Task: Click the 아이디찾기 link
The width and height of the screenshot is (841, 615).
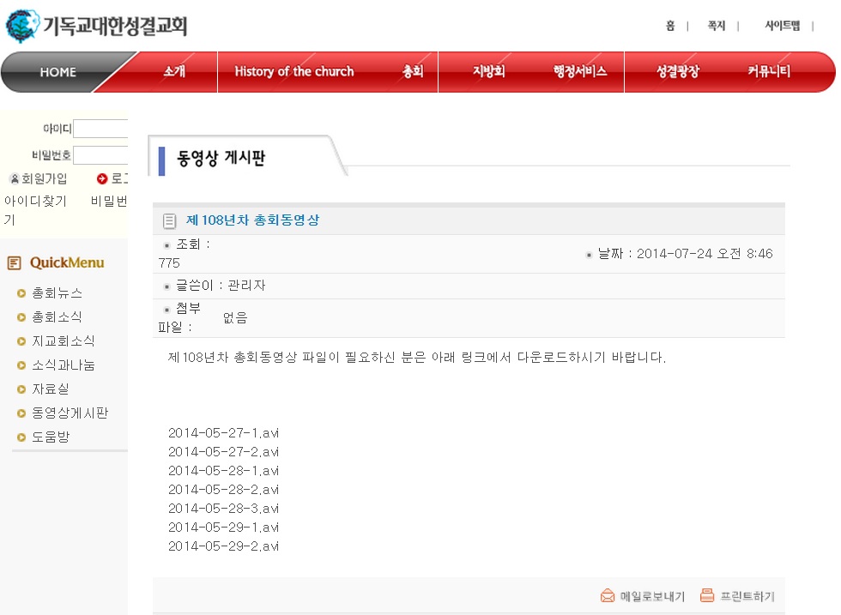Action: [35, 201]
